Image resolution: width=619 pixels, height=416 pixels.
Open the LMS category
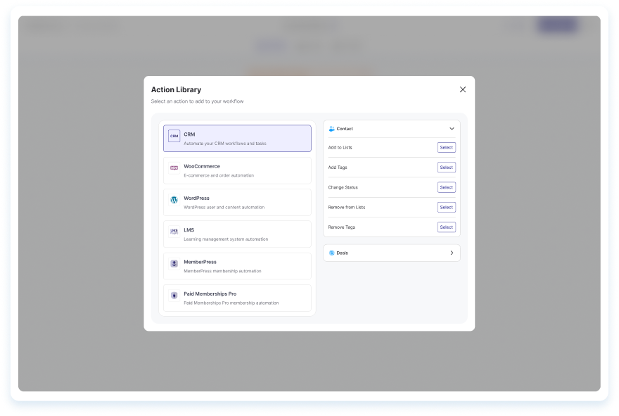[237, 234]
